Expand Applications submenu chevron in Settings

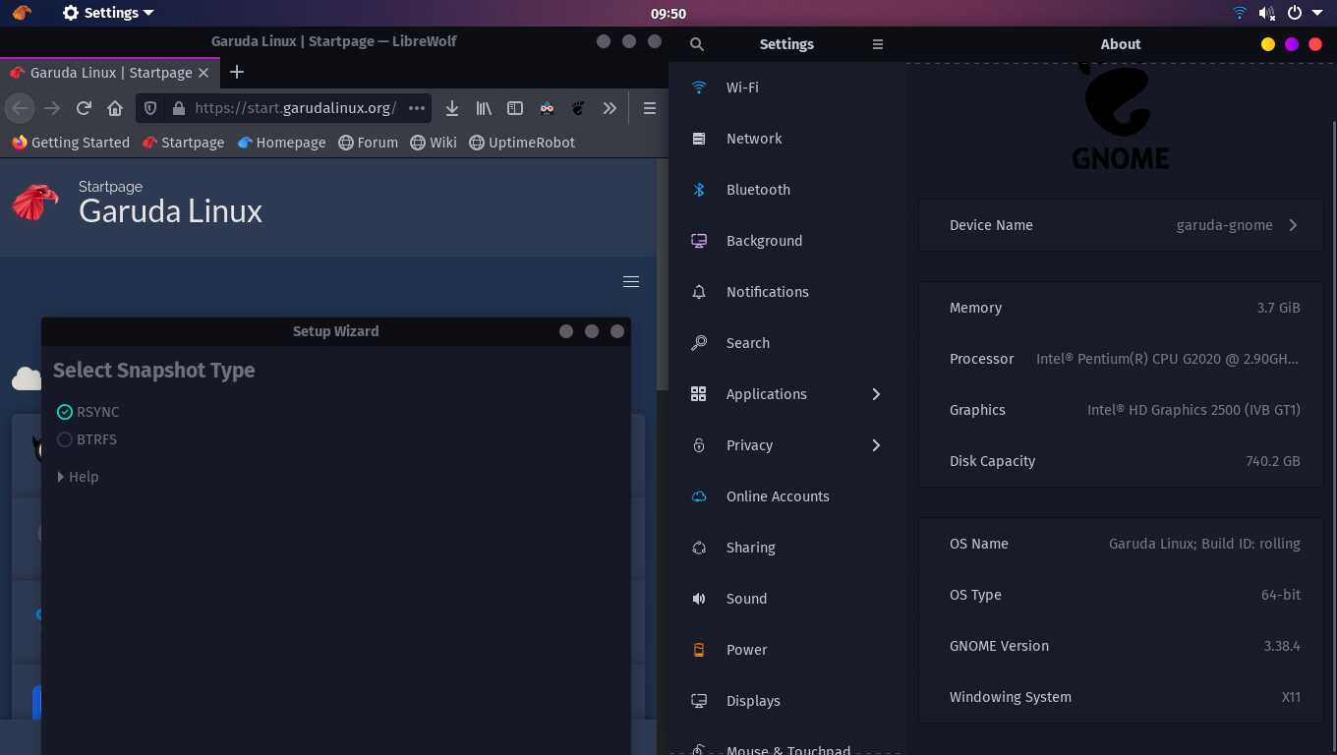pos(876,394)
